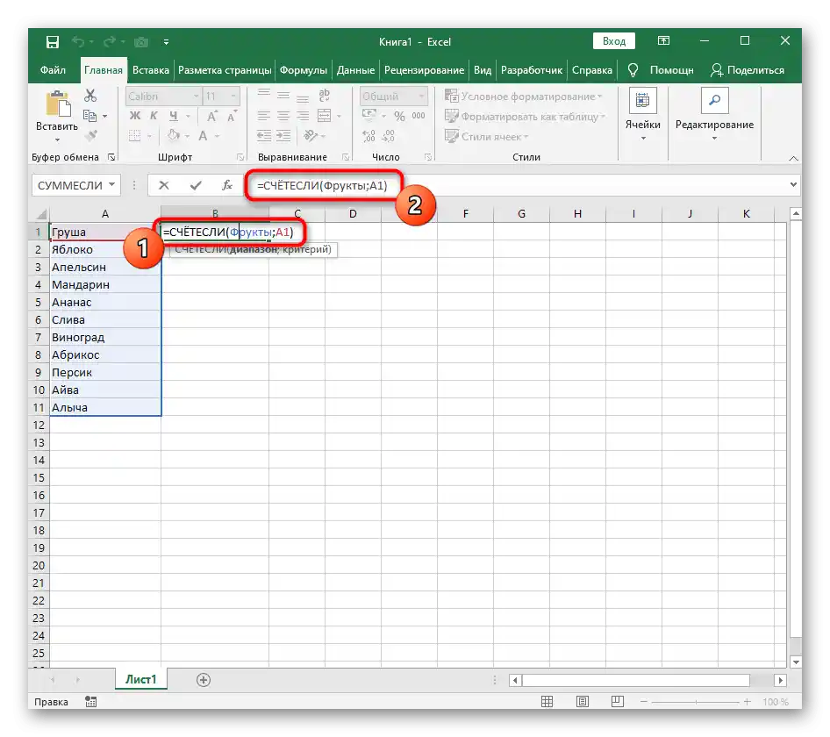Viewport: 830px width, 737px height.
Task: Click increase font size icon
Action: [x=211, y=116]
